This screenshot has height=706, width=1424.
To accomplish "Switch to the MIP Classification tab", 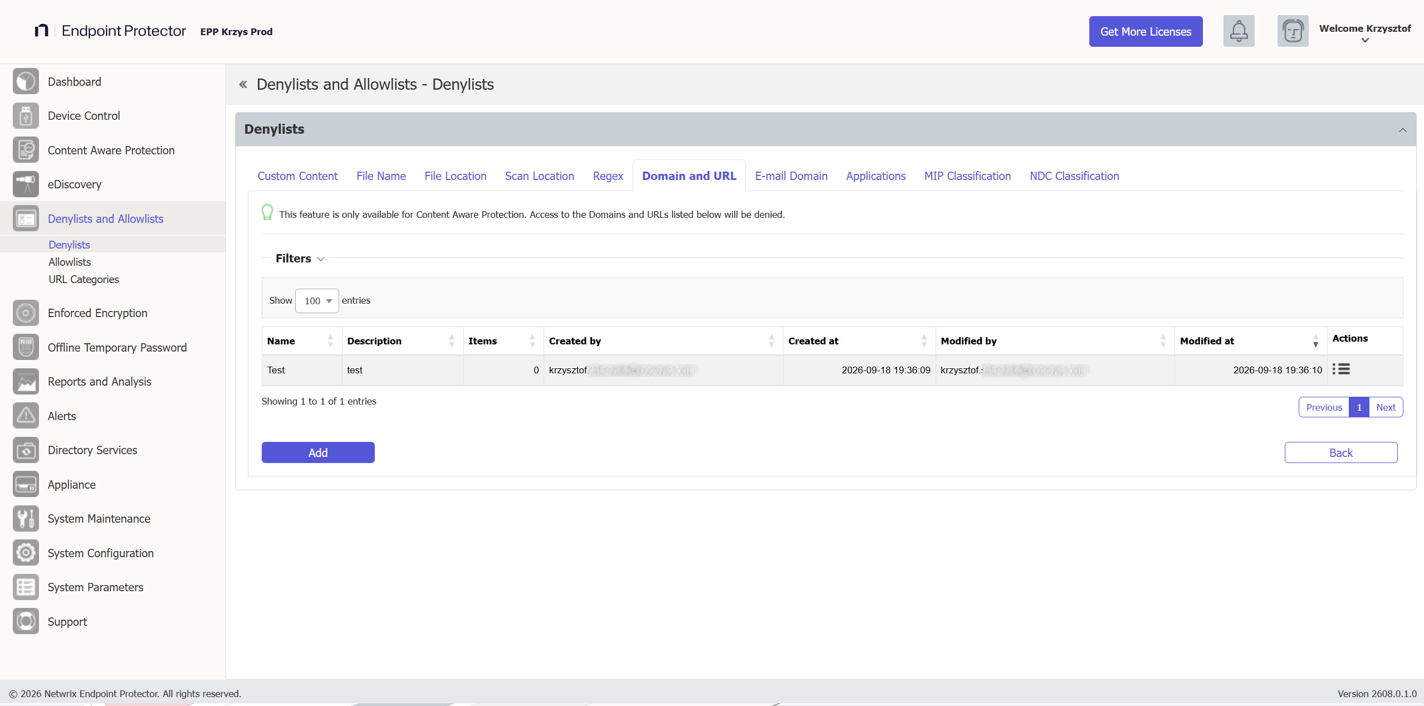I will click(x=967, y=176).
